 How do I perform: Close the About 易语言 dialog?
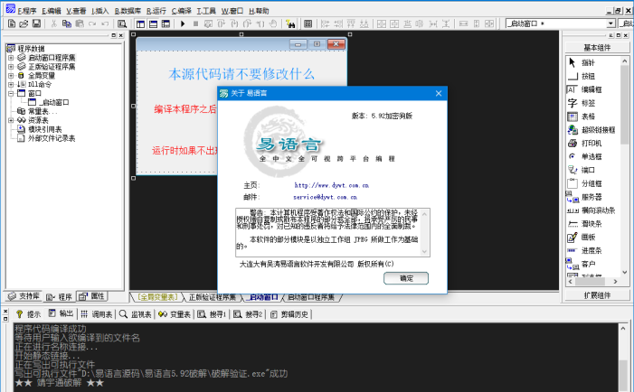[x=439, y=93]
